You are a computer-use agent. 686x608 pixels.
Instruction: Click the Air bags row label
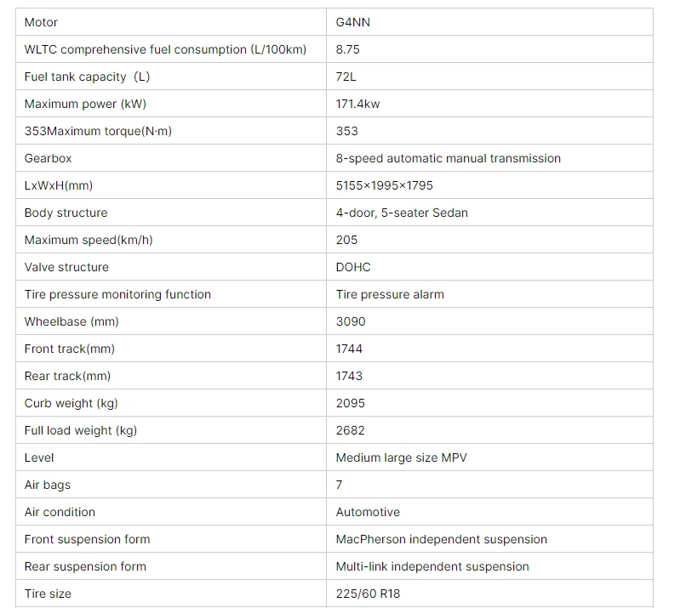(x=48, y=485)
